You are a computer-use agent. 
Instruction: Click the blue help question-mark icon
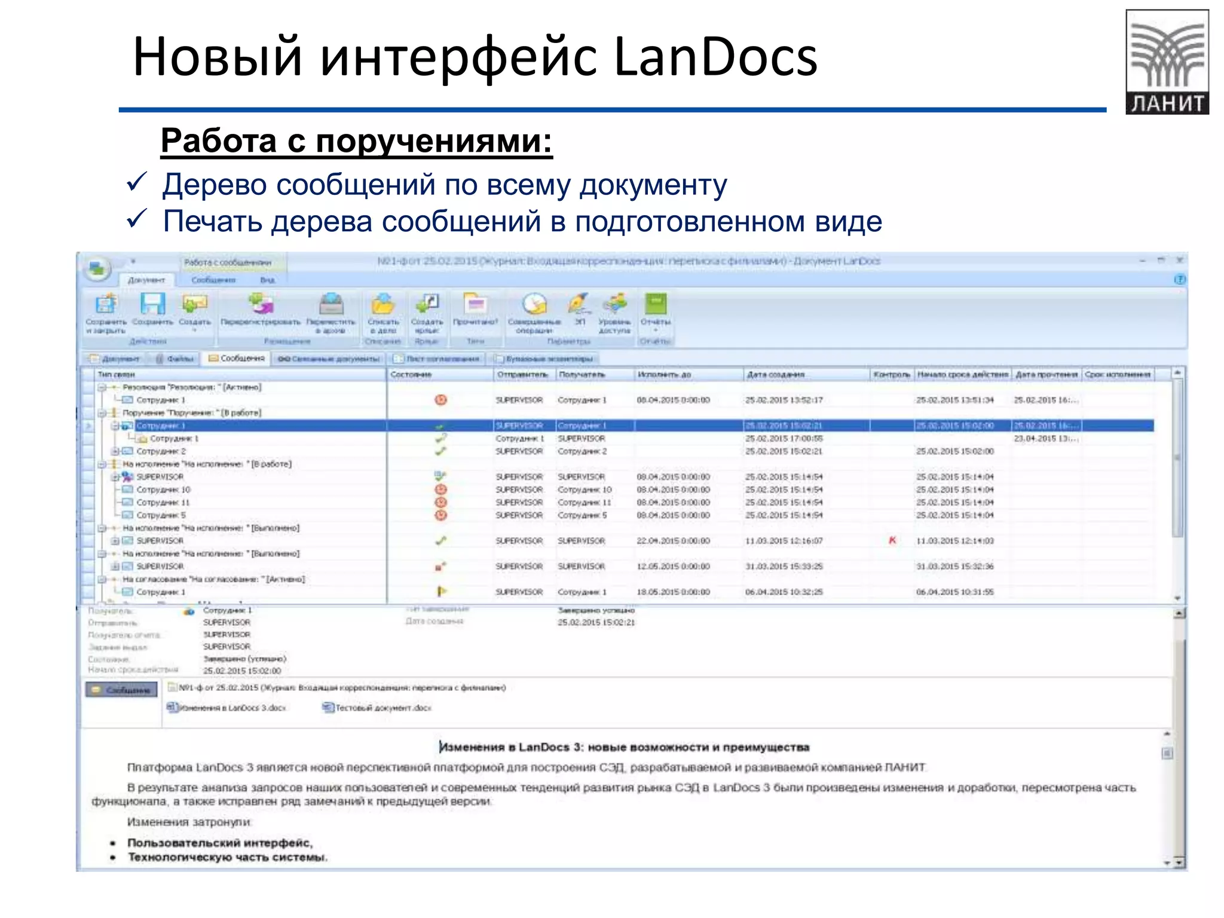click(x=1179, y=280)
